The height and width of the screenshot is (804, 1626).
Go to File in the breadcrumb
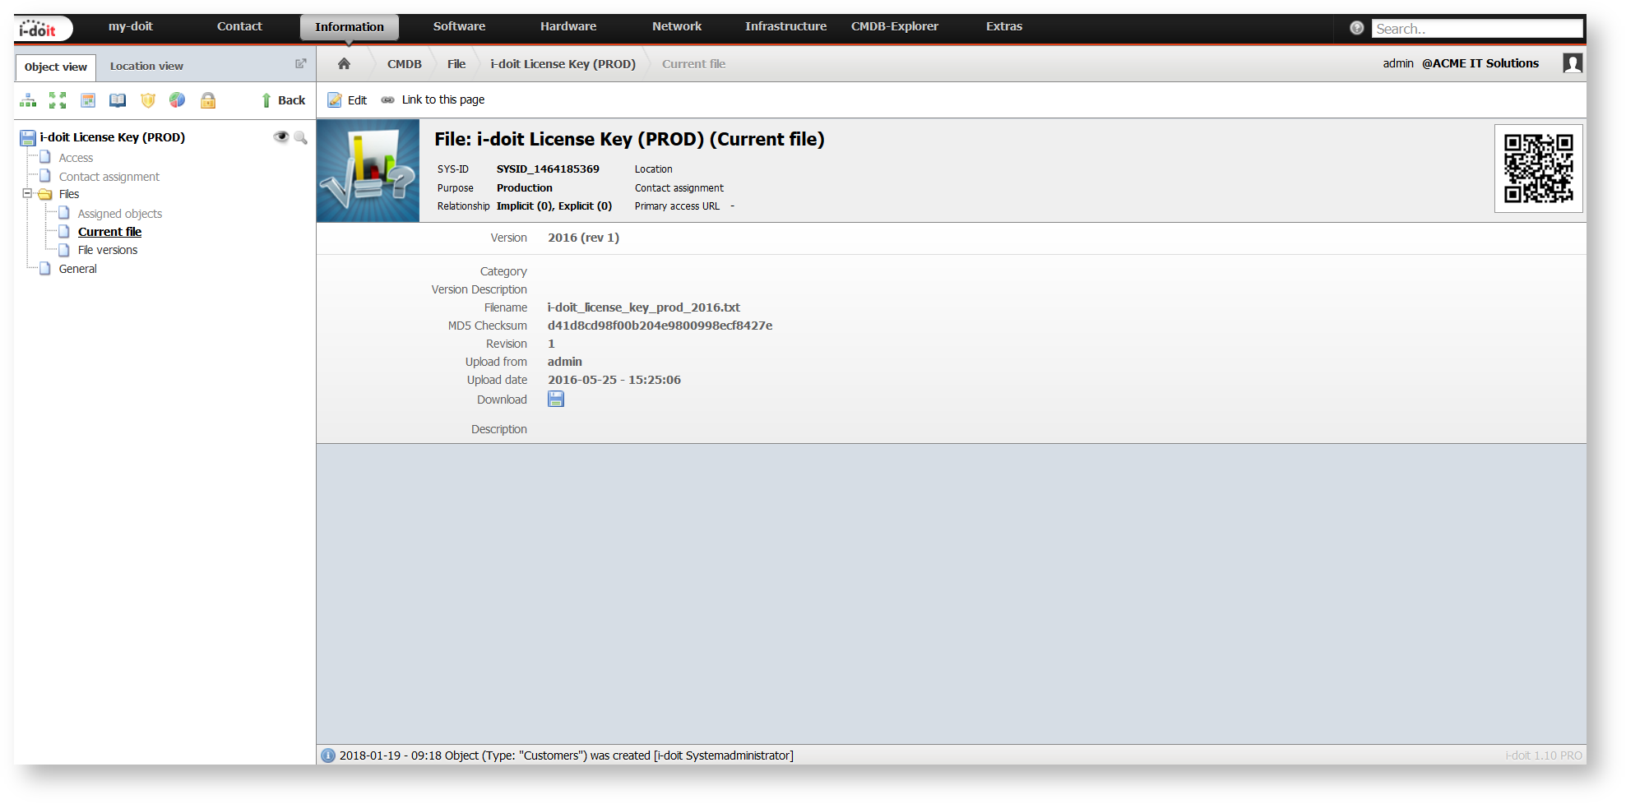(x=456, y=64)
